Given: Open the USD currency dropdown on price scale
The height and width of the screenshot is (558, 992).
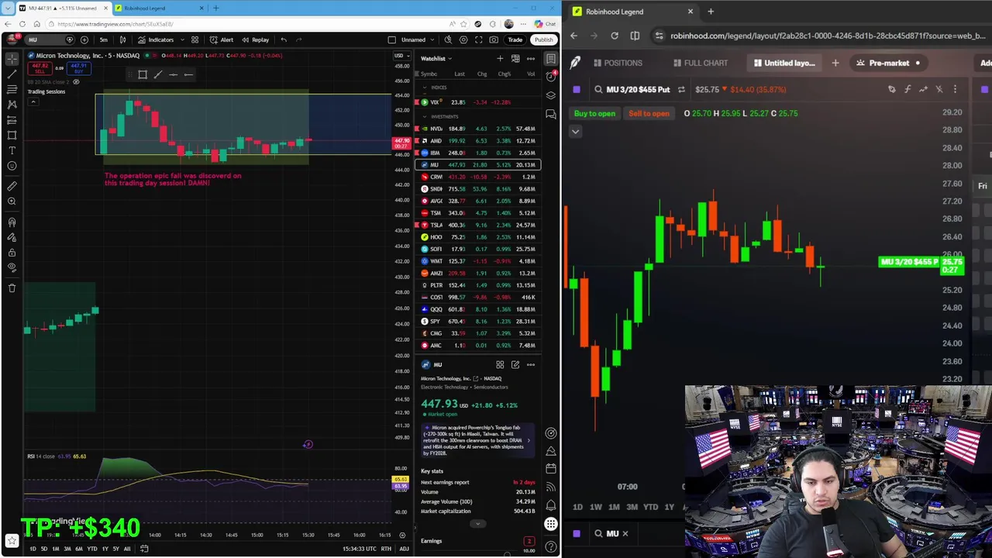Looking at the screenshot, I should [x=401, y=56].
